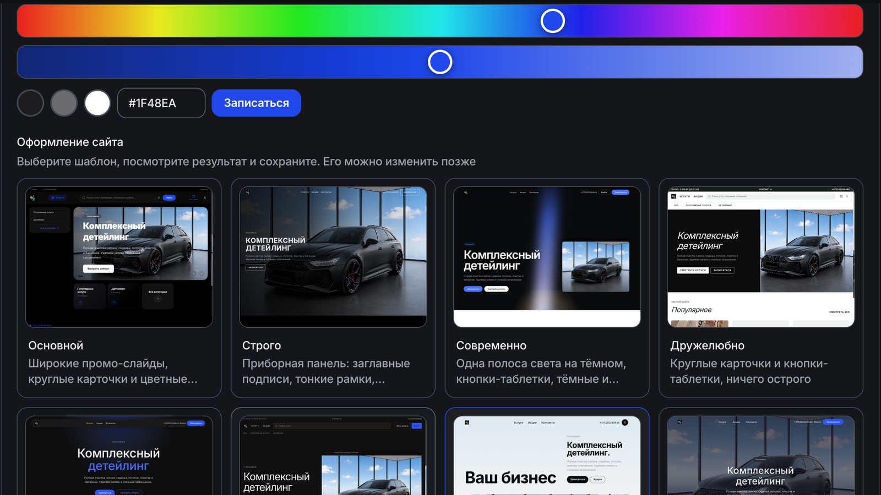Click the hex color field showing #1F48EA
Image resolution: width=881 pixels, height=495 pixels.
[x=161, y=103]
